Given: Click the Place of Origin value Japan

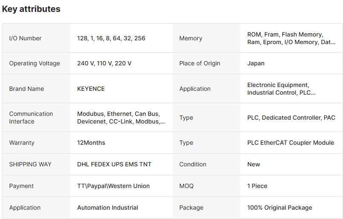Looking at the screenshot, I should click(x=256, y=63).
